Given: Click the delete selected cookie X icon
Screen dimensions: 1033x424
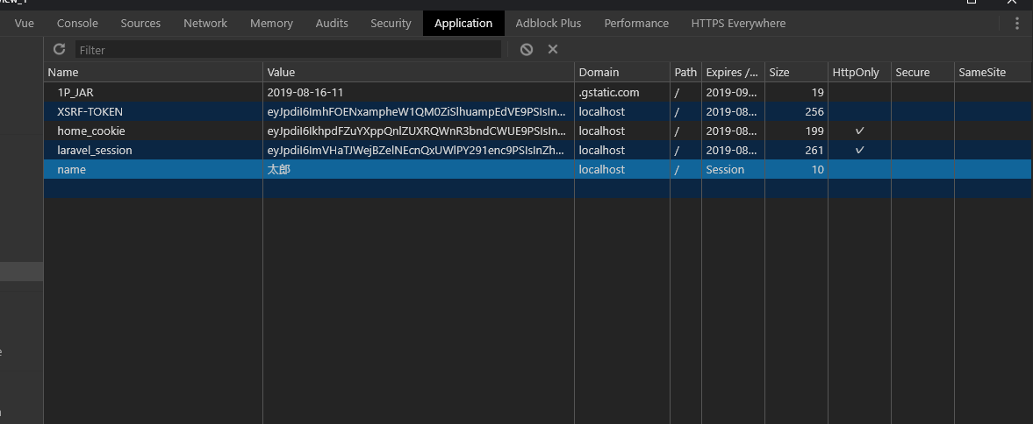Looking at the screenshot, I should point(553,49).
